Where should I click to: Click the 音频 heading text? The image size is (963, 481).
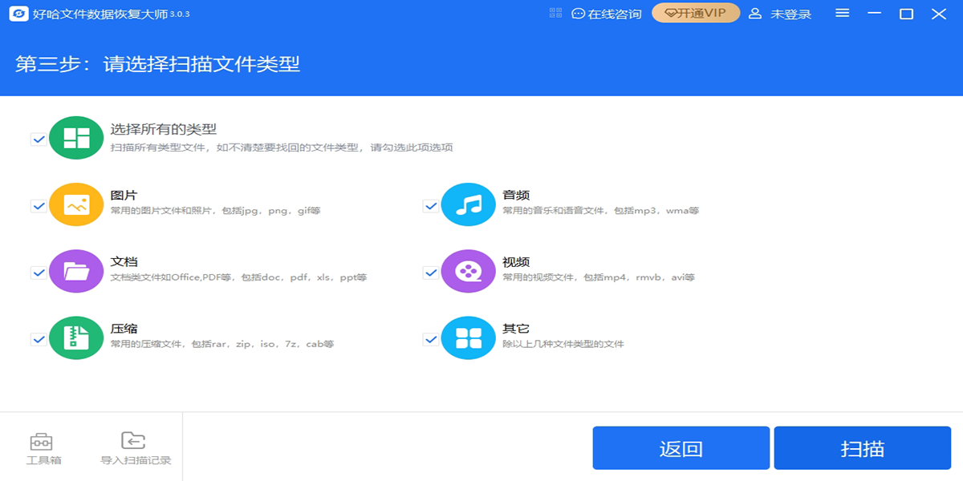516,195
